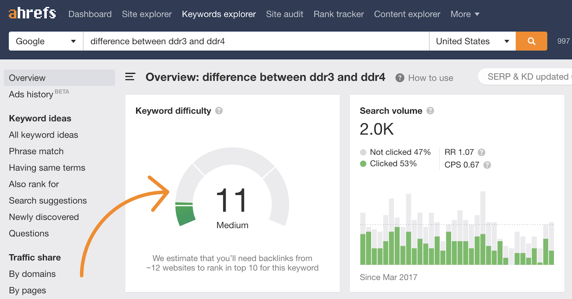The width and height of the screenshot is (572, 299).
Task: Toggle the hamburger sidebar menu icon
Action: (x=130, y=77)
